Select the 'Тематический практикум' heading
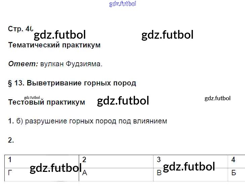Viewport: 245px width, 186px height. click(x=54, y=45)
